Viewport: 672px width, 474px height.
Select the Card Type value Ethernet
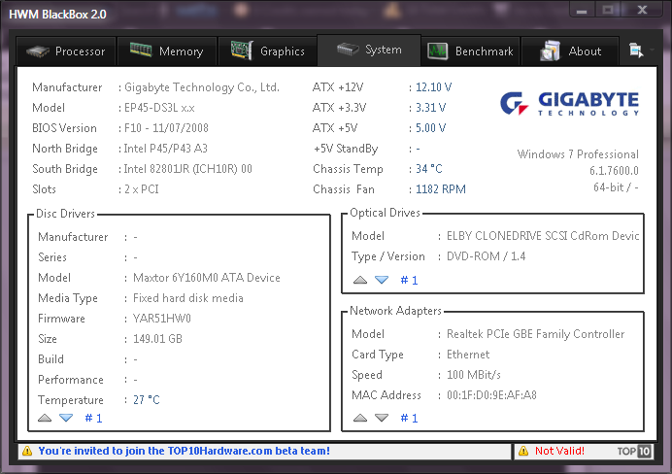click(x=468, y=355)
